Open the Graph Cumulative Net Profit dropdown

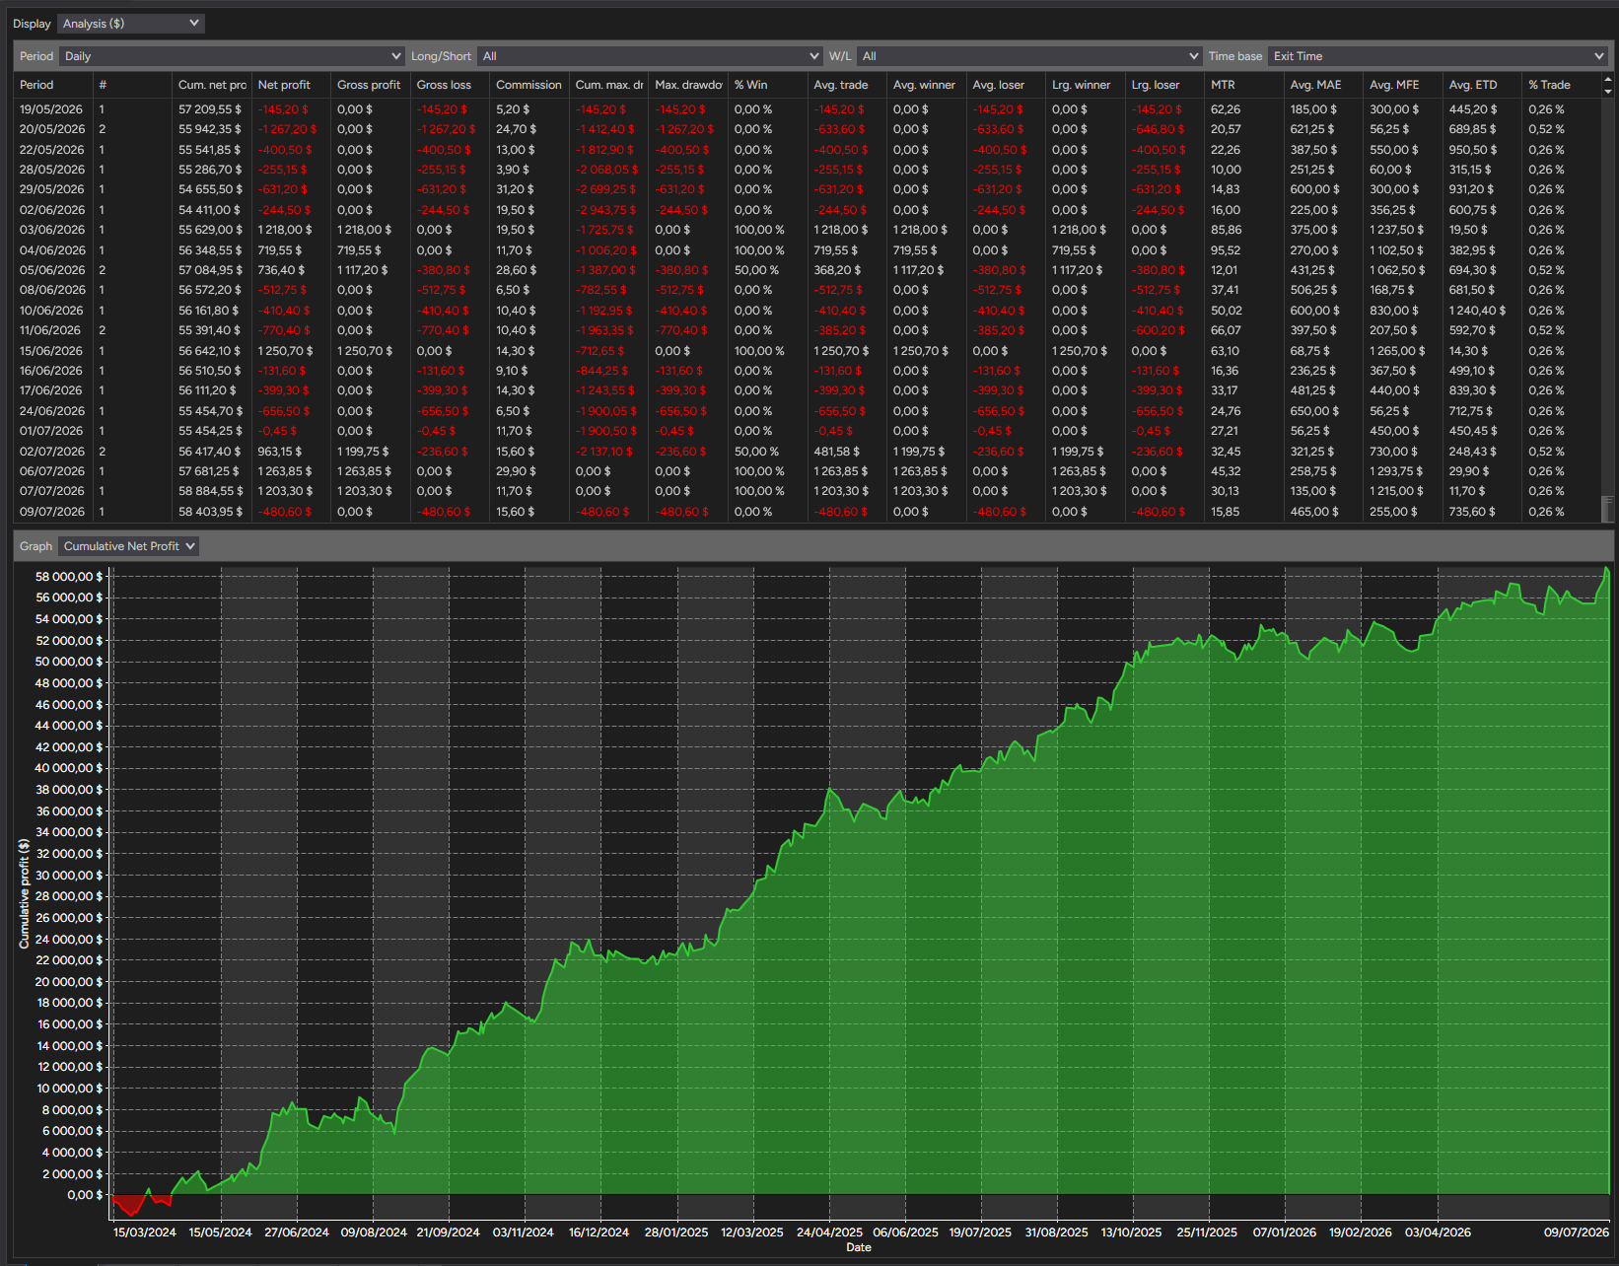129,545
